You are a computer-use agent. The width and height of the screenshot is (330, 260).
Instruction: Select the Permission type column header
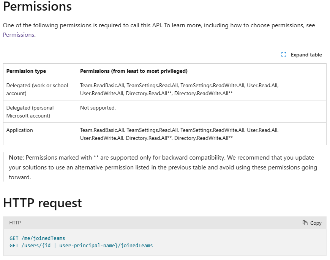click(x=26, y=71)
